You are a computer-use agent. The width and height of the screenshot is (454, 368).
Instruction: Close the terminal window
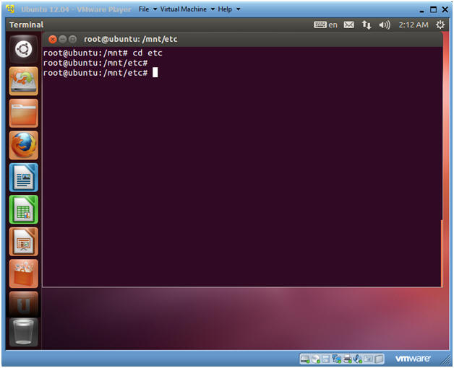(x=52, y=39)
